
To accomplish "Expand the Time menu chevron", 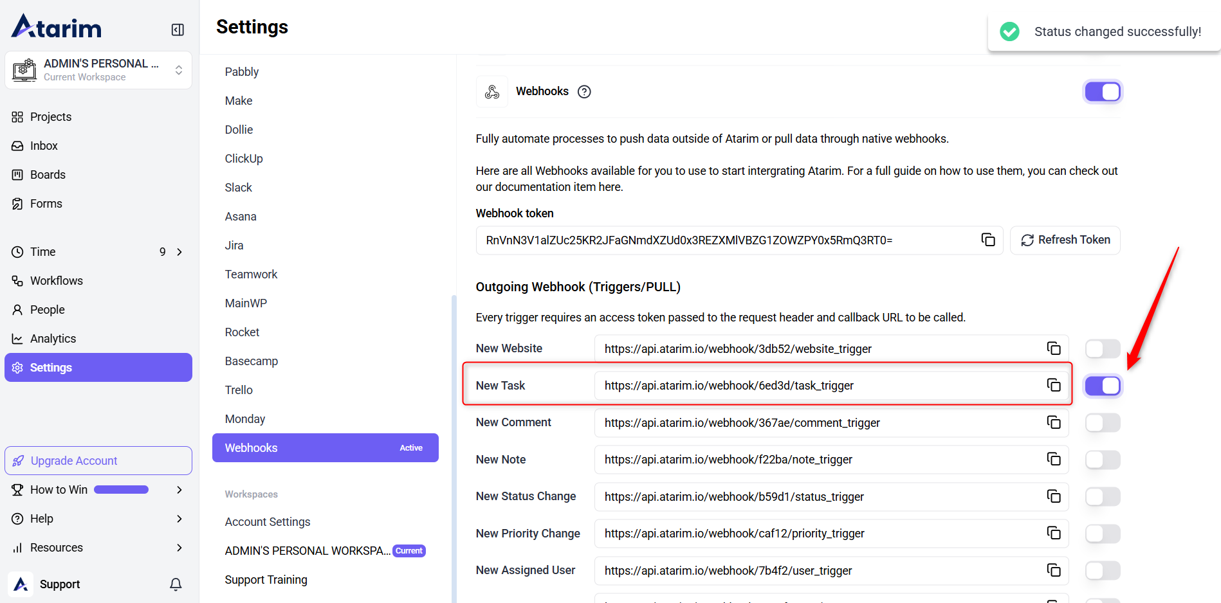I will [179, 252].
